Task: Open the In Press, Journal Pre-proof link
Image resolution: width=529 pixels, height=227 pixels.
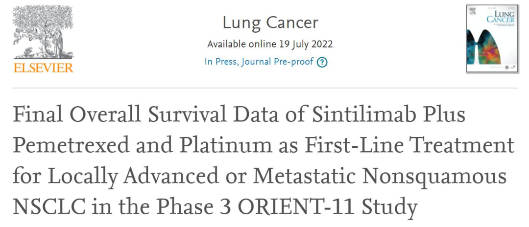Action: tap(259, 62)
